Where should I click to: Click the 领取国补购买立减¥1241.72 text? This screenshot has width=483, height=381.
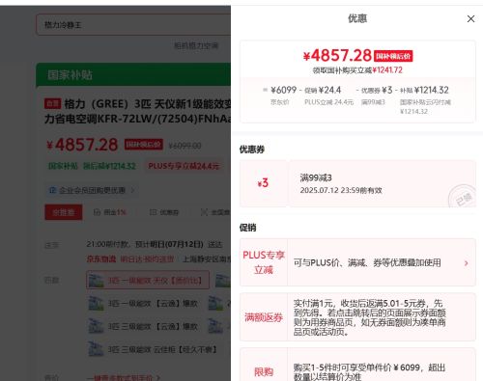pos(357,70)
